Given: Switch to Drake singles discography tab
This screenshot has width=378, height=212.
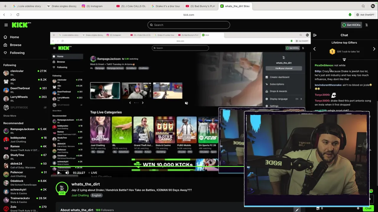Looking at the screenshot, I should [61, 6].
